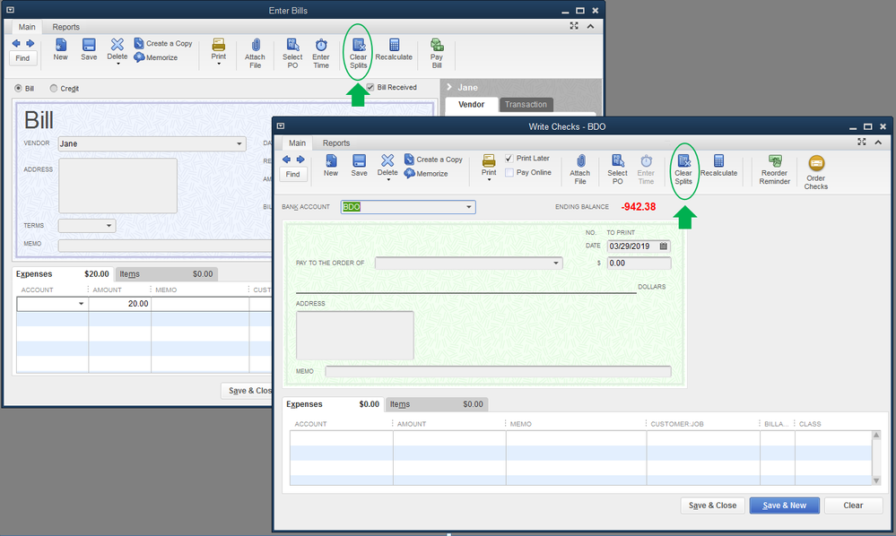Image resolution: width=896 pixels, height=536 pixels.
Task: Expand Delete options arrow in Enter Bills
Action: click(x=117, y=64)
